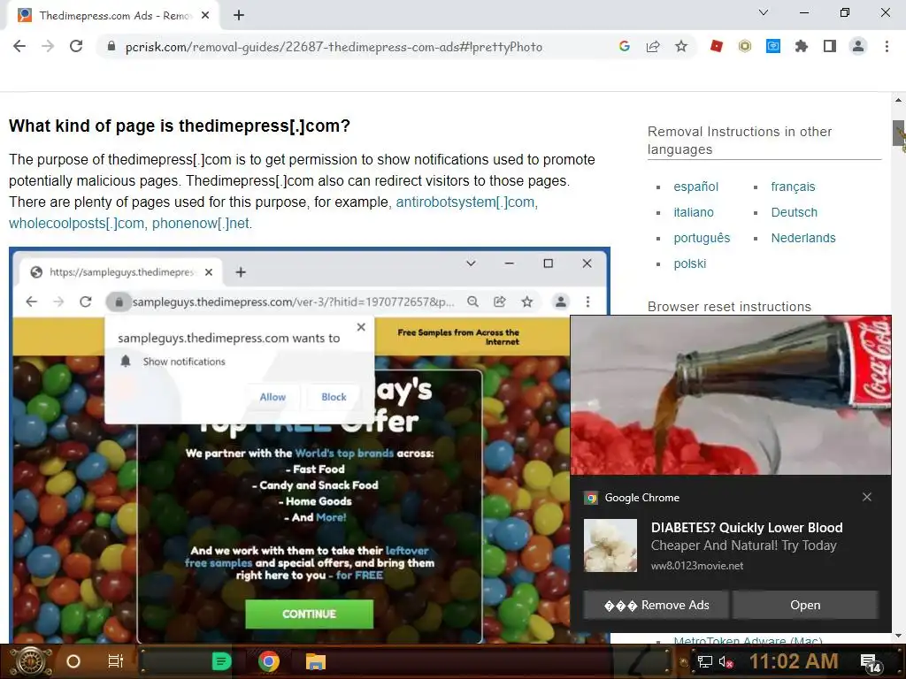Go back to the previous page
Image resolution: width=906 pixels, height=679 pixels.
[19, 46]
